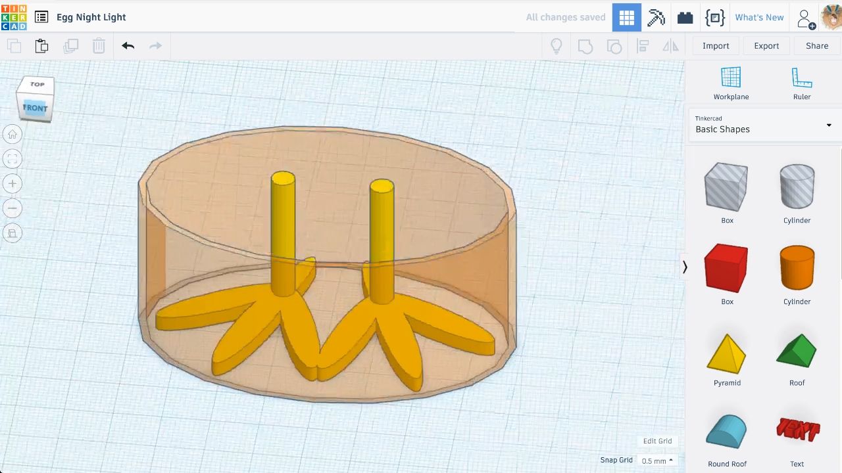The image size is (842, 473).
Task: Click the Paste clipboard icon
Action: pyautogui.click(x=41, y=45)
